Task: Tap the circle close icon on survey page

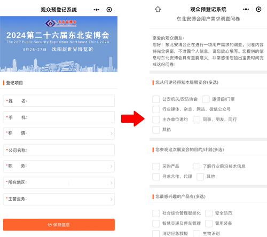Action: tap(258, 9)
